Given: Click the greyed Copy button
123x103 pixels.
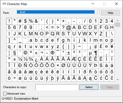Looking at the screenshot, I should pos(110,87).
